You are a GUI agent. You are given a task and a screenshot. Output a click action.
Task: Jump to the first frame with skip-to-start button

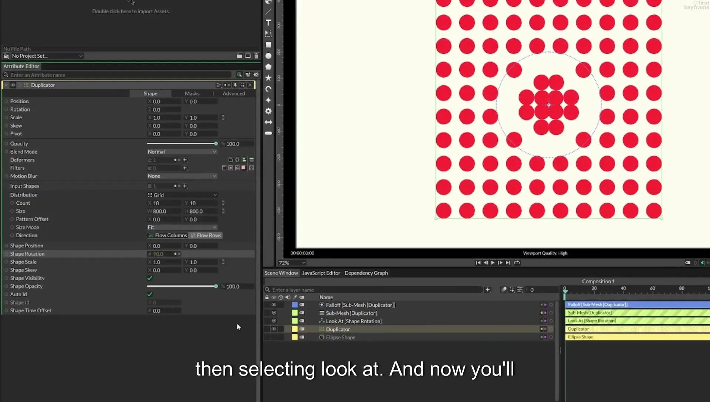[478, 263]
